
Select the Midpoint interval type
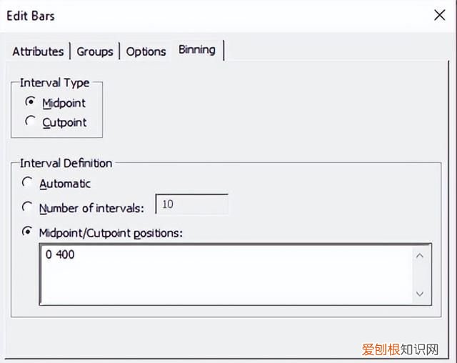[x=30, y=102]
